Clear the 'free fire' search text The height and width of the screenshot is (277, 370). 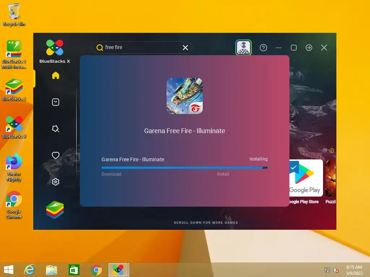tap(185, 48)
